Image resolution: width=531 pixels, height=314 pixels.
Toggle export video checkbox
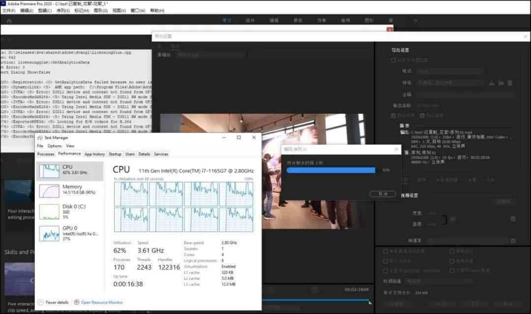393,116
